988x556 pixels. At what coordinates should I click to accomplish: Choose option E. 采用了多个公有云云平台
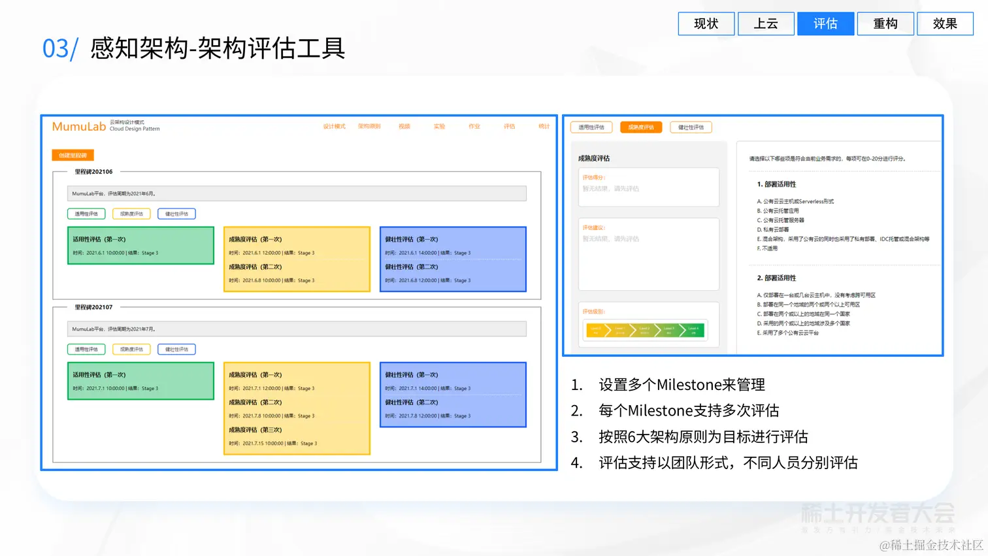[x=787, y=333]
